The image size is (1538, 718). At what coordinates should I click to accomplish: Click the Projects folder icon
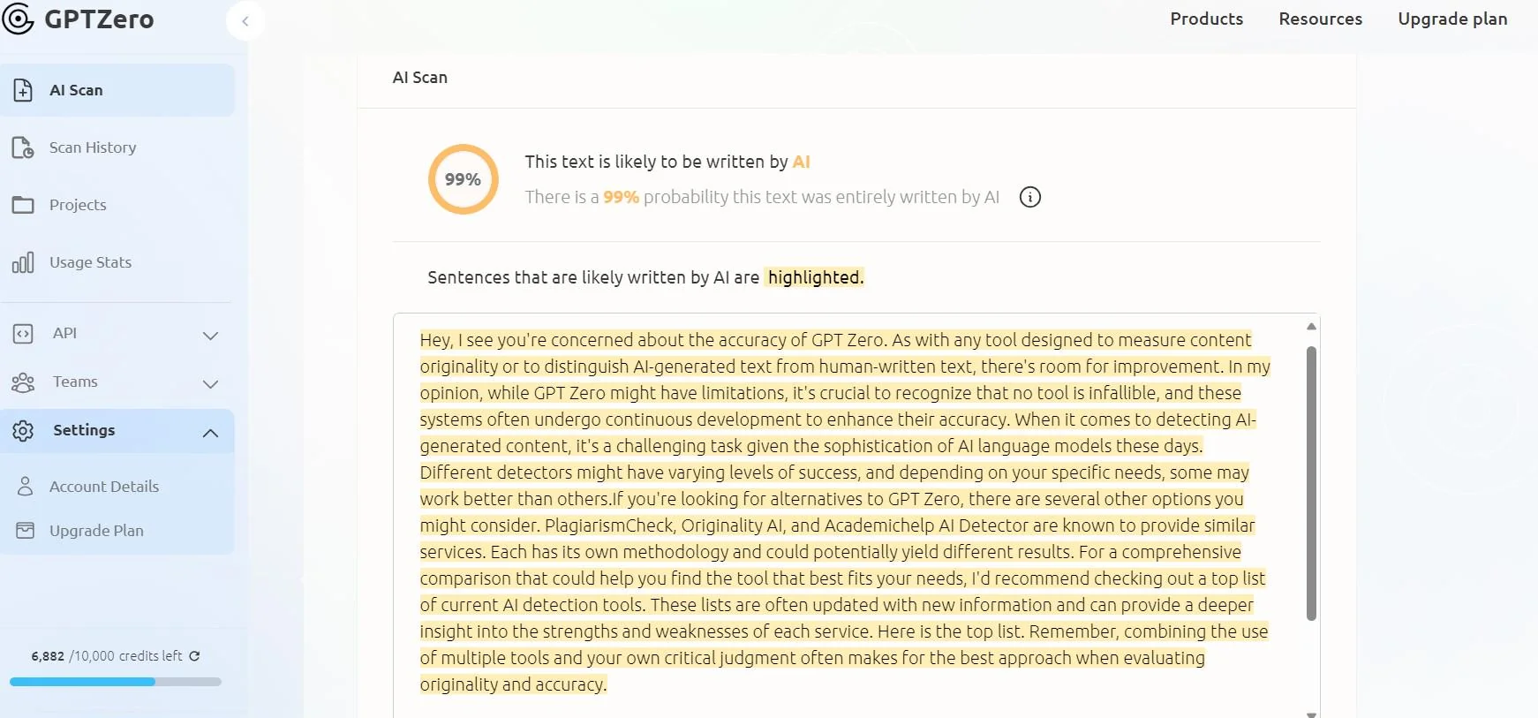(23, 205)
